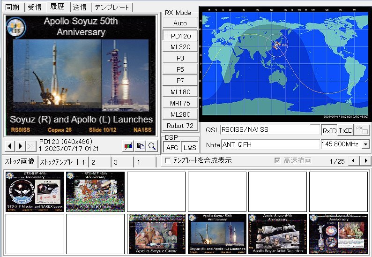This screenshot has width=372, height=257.
Task: Select ML280 RX mode
Action: [180, 114]
